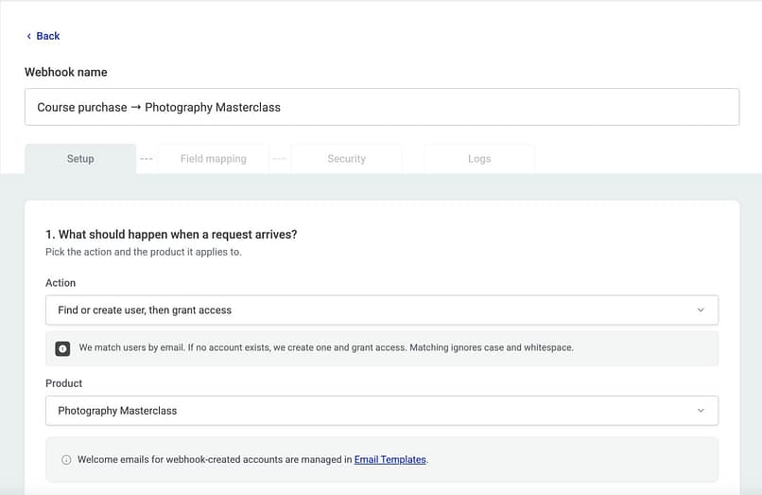Select the '1. What should happen when a request arrives?' heading
762x495 pixels.
pos(171,235)
